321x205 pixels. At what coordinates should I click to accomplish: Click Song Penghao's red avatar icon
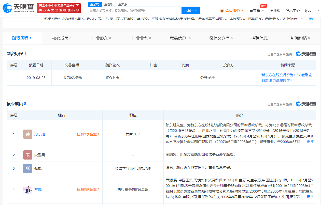point(28,155)
